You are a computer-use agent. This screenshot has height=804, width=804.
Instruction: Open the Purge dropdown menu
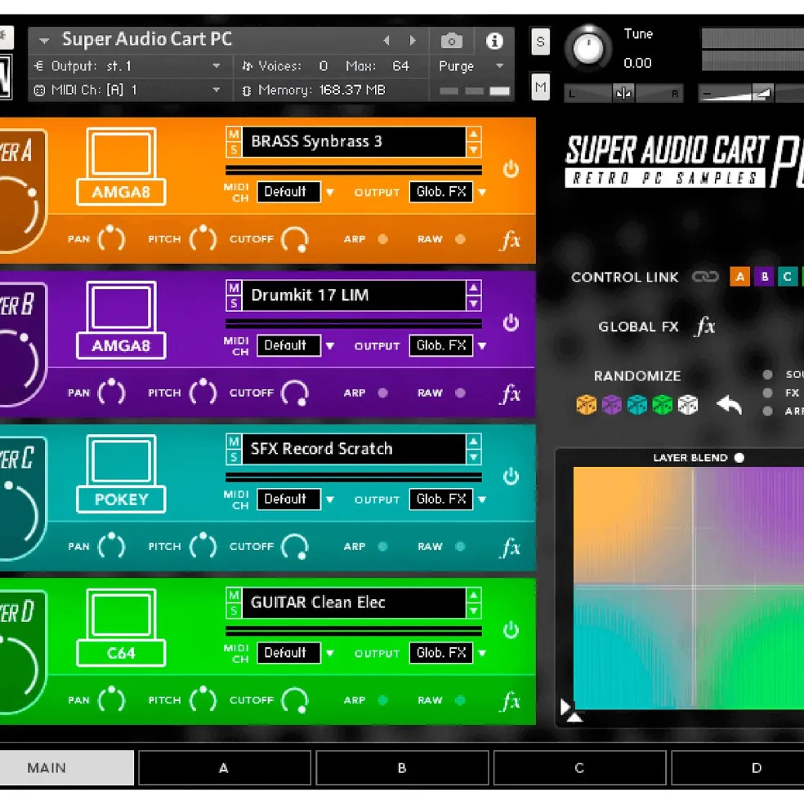(x=471, y=66)
